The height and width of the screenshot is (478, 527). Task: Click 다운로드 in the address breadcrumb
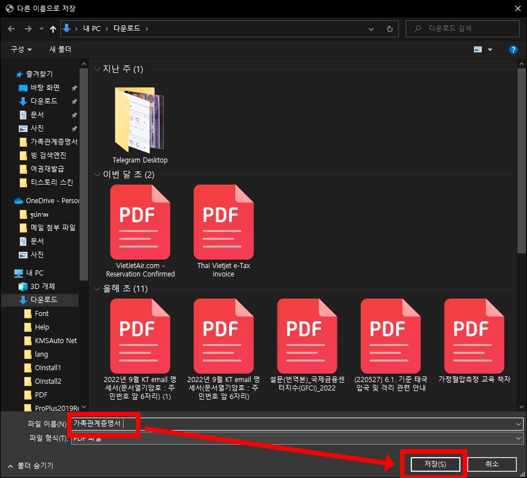(127, 29)
